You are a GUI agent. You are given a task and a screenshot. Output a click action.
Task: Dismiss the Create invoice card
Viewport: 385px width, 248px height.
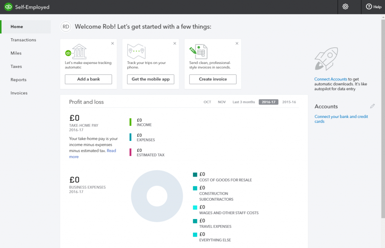237,44
